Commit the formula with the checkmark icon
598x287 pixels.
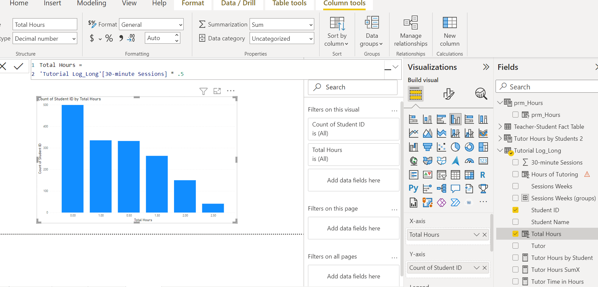19,67
